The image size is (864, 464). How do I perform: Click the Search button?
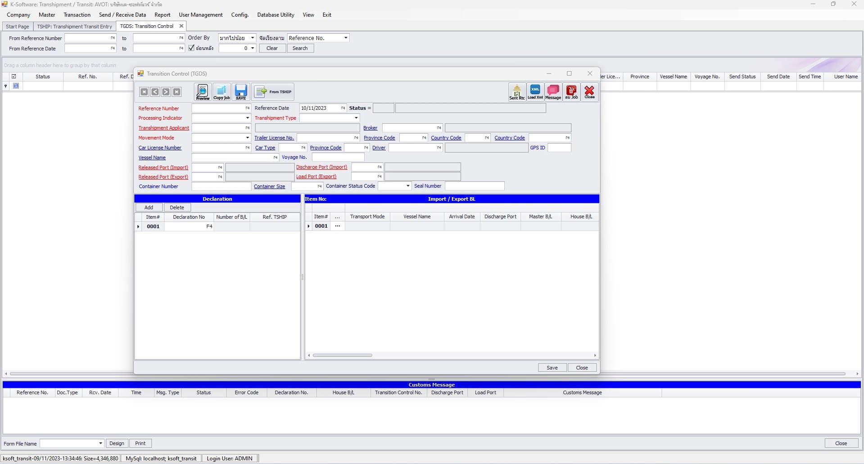300,48
